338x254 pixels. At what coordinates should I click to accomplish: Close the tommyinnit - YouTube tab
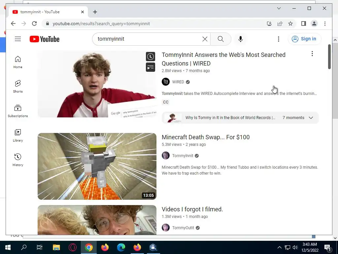(82, 12)
